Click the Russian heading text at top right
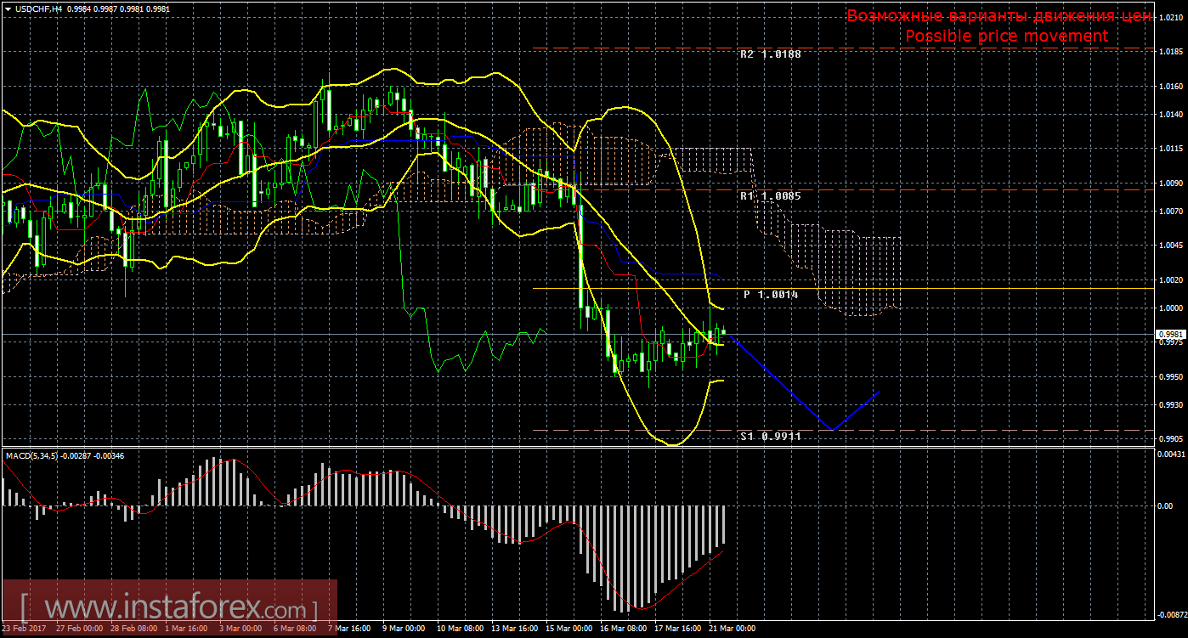Viewport: 1188px width, 638px height. (998, 15)
